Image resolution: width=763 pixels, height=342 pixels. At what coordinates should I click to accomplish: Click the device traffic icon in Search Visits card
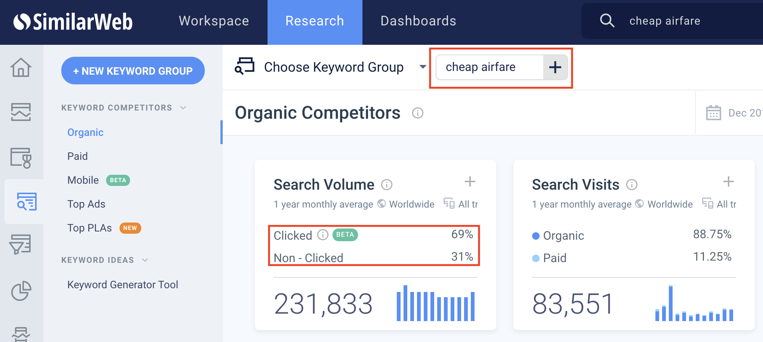tap(708, 203)
